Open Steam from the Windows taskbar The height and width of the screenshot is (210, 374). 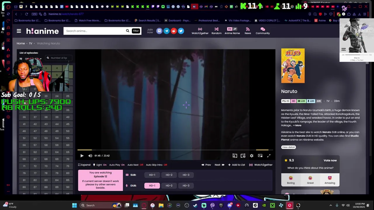[x=195, y=205]
